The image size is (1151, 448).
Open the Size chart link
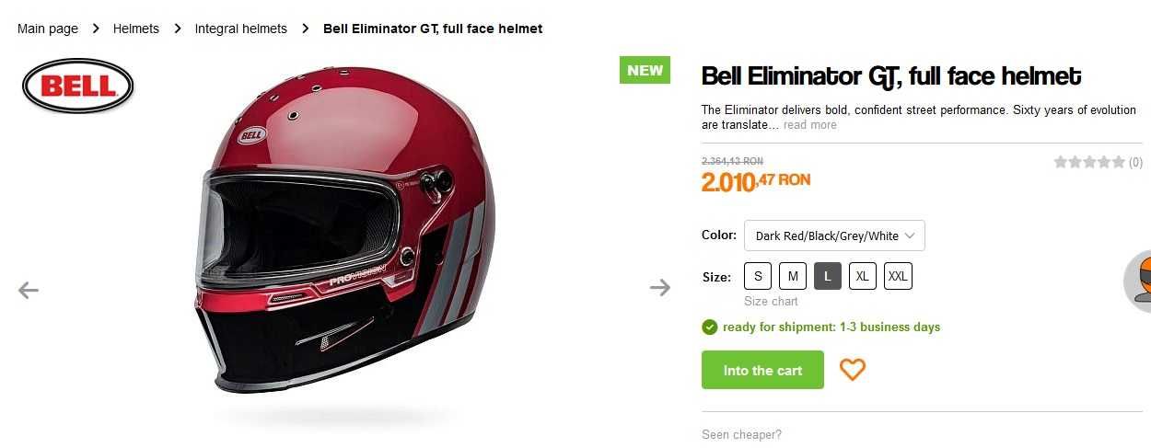coord(771,301)
